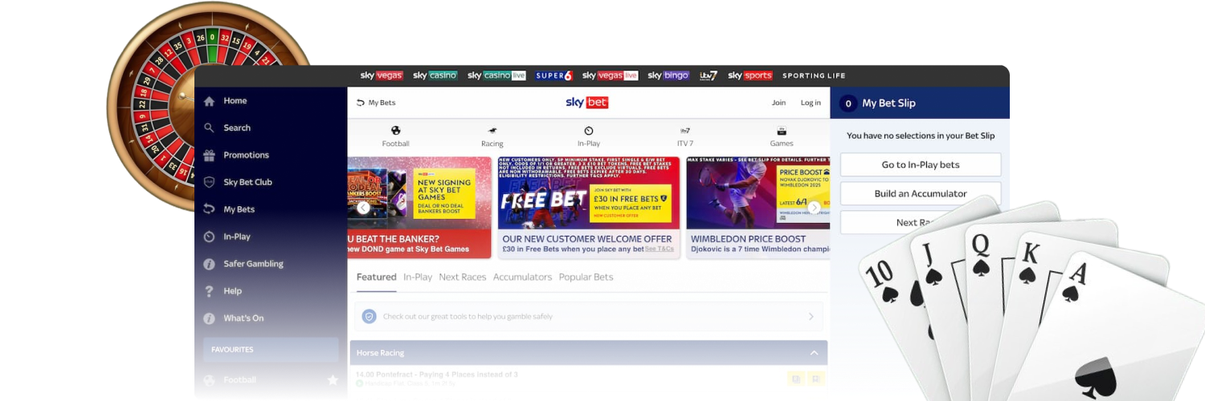Open ITV7 logo in top bar
Screen dimensions: 1205x401
coord(709,75)
